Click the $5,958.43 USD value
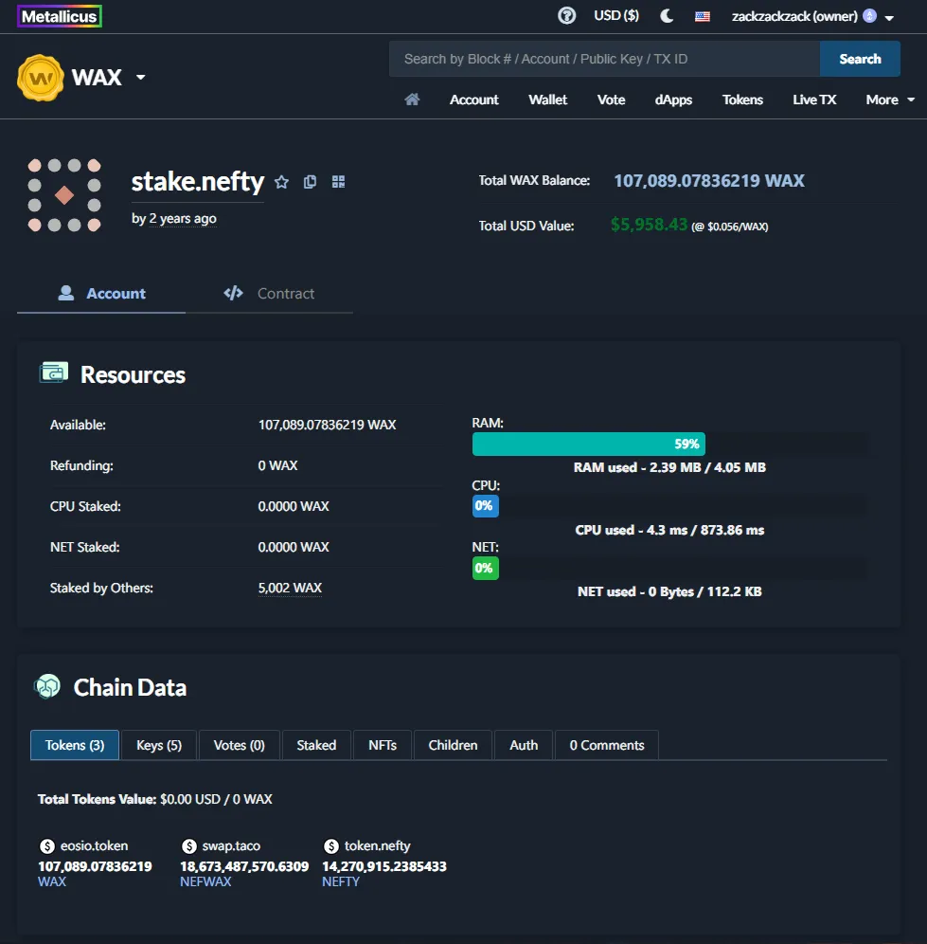This screenshot has width=927, height=944. click(x=649, y=225)
